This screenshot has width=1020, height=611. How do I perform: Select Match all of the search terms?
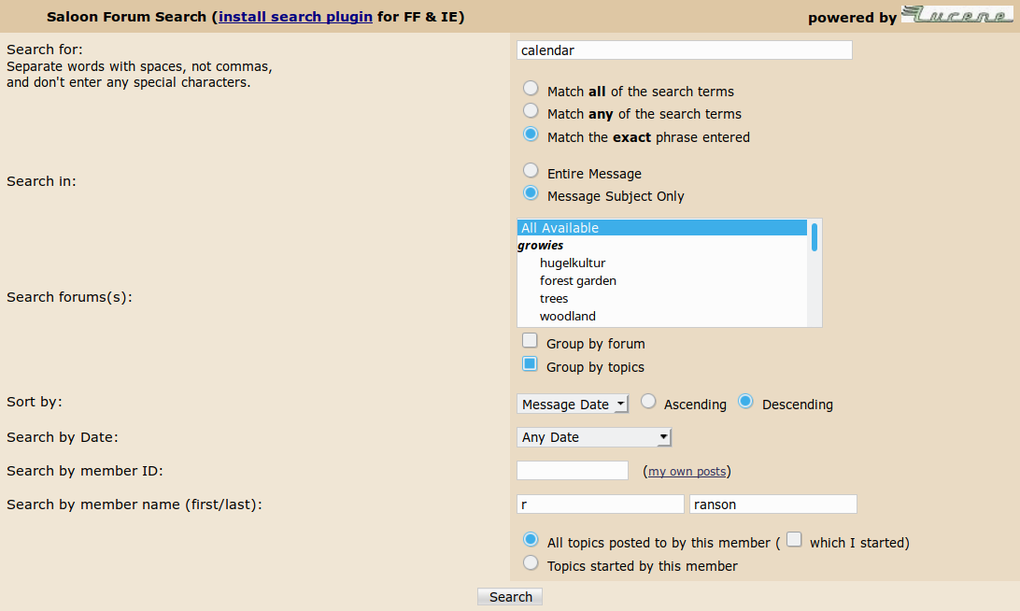coord(531,88)
